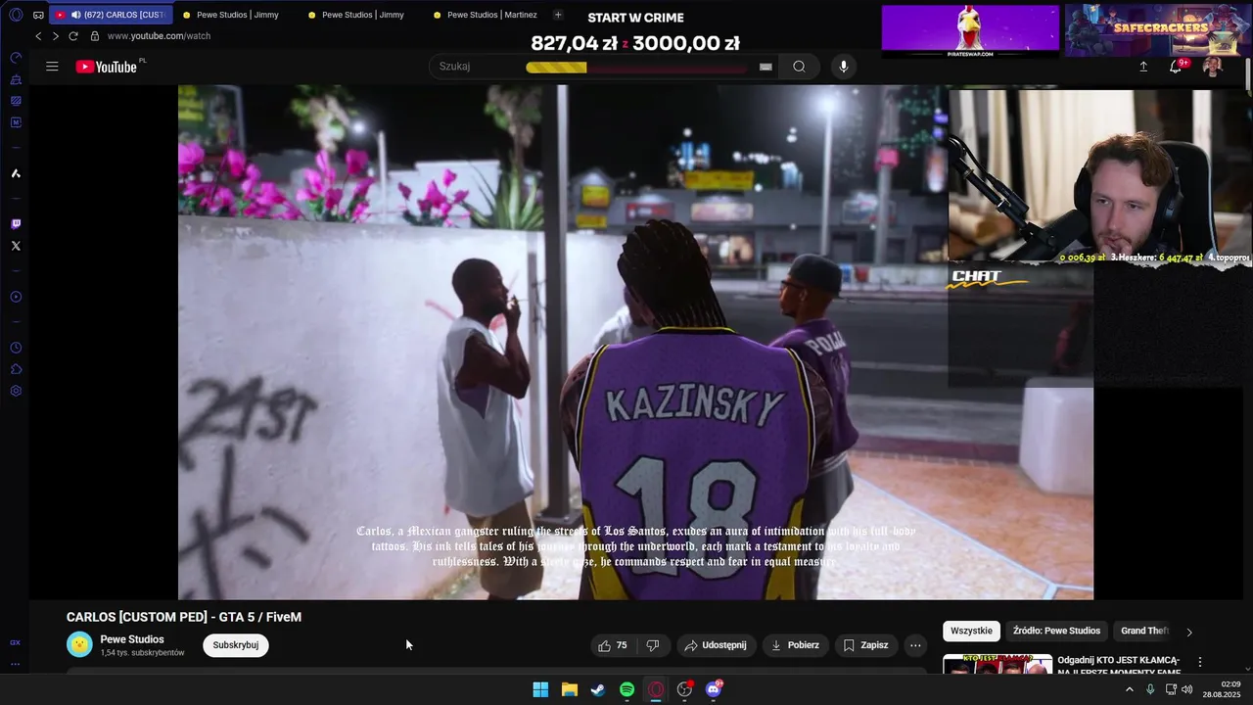This screenshot has width=1253, height=705.
Task: Open more actions three-dots under video
Action: pos(915,645)
